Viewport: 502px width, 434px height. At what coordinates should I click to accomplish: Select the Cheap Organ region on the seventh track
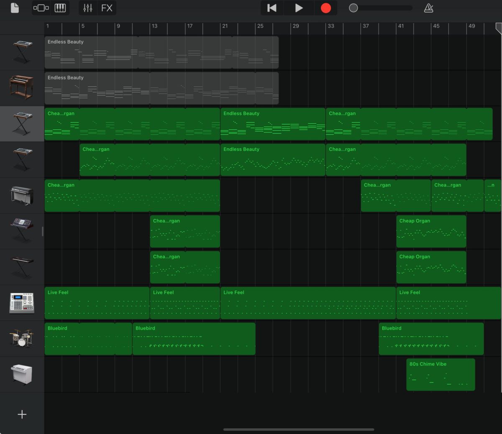(431, 267)
